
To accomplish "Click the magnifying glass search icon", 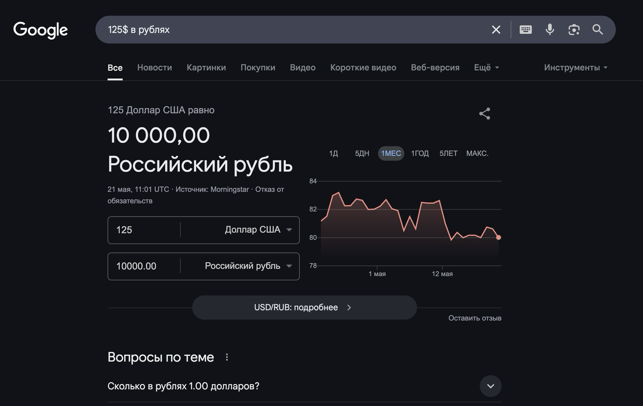I will coord(597,30).
